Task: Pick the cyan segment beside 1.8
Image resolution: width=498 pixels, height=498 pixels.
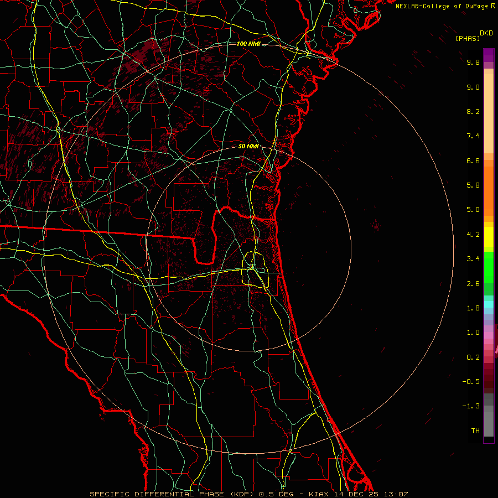Action: point(489,304)
